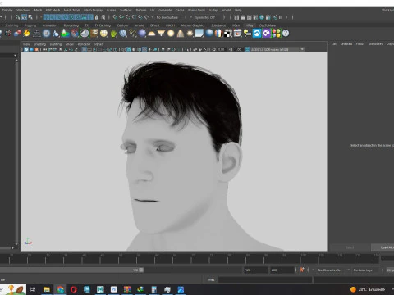Open the No Live Surface field
This screenshot has width=394, height=295.
point(169,17)
